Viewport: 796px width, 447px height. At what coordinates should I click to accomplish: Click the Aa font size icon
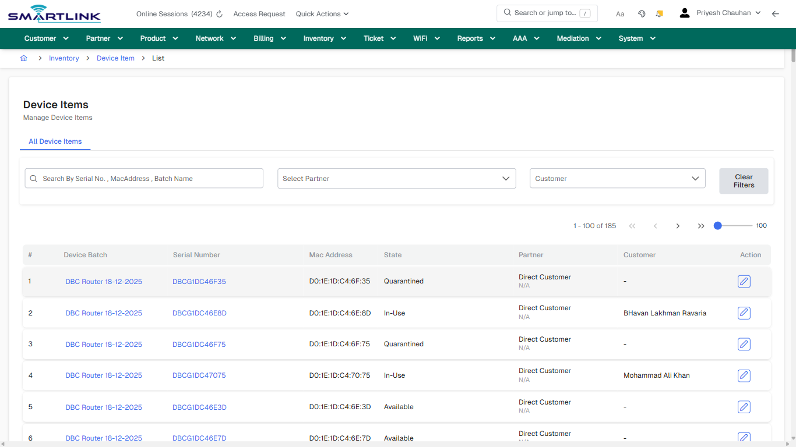click(620, 13)
